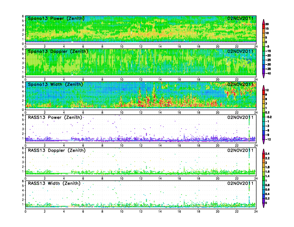294x227 pixels.
Task: Click x-axis tick 12 under Spano13 Power panel
Action: [x=141, y=47]
